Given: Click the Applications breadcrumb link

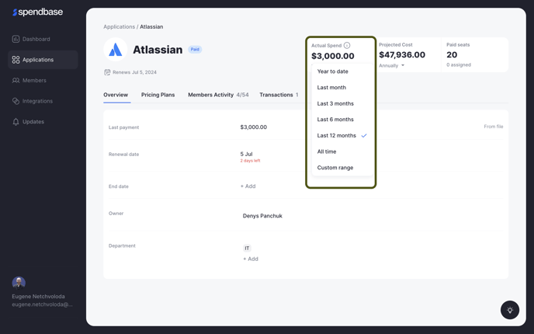Looking at the screenshot, I should click(x=120, y=26).
